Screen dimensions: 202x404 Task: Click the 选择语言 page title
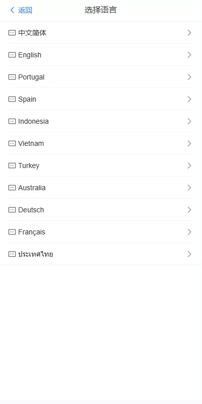tap(101, 10)
